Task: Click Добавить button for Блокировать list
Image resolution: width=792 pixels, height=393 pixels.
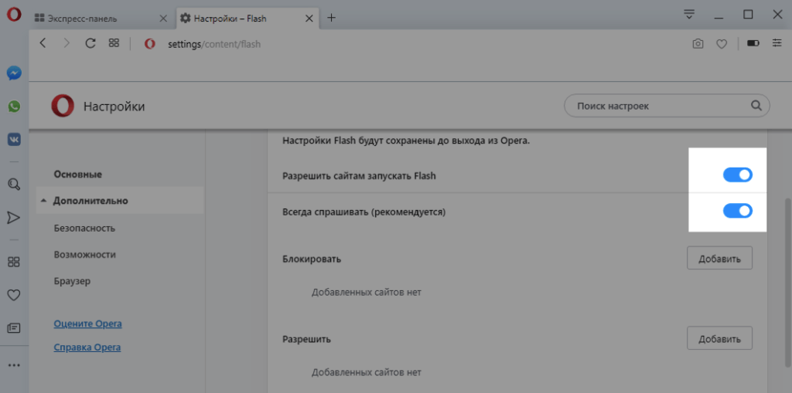Action: pos(719,259)
